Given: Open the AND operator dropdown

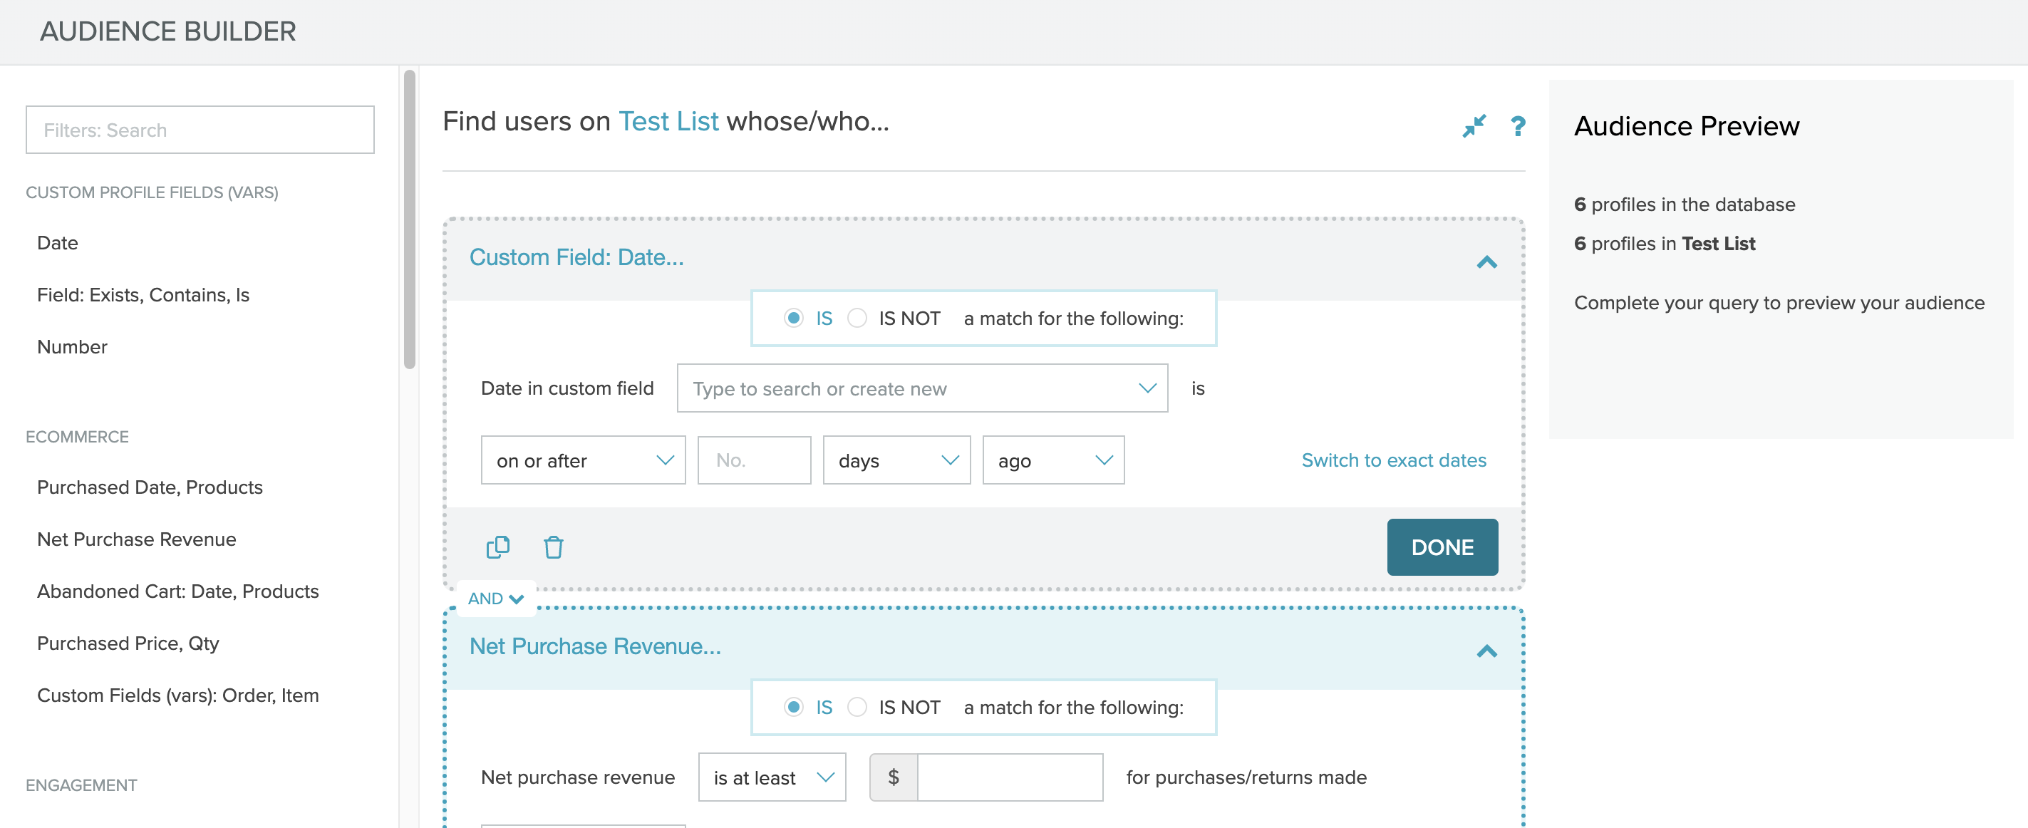Looking at the screenshot, I should pos(495,598).
